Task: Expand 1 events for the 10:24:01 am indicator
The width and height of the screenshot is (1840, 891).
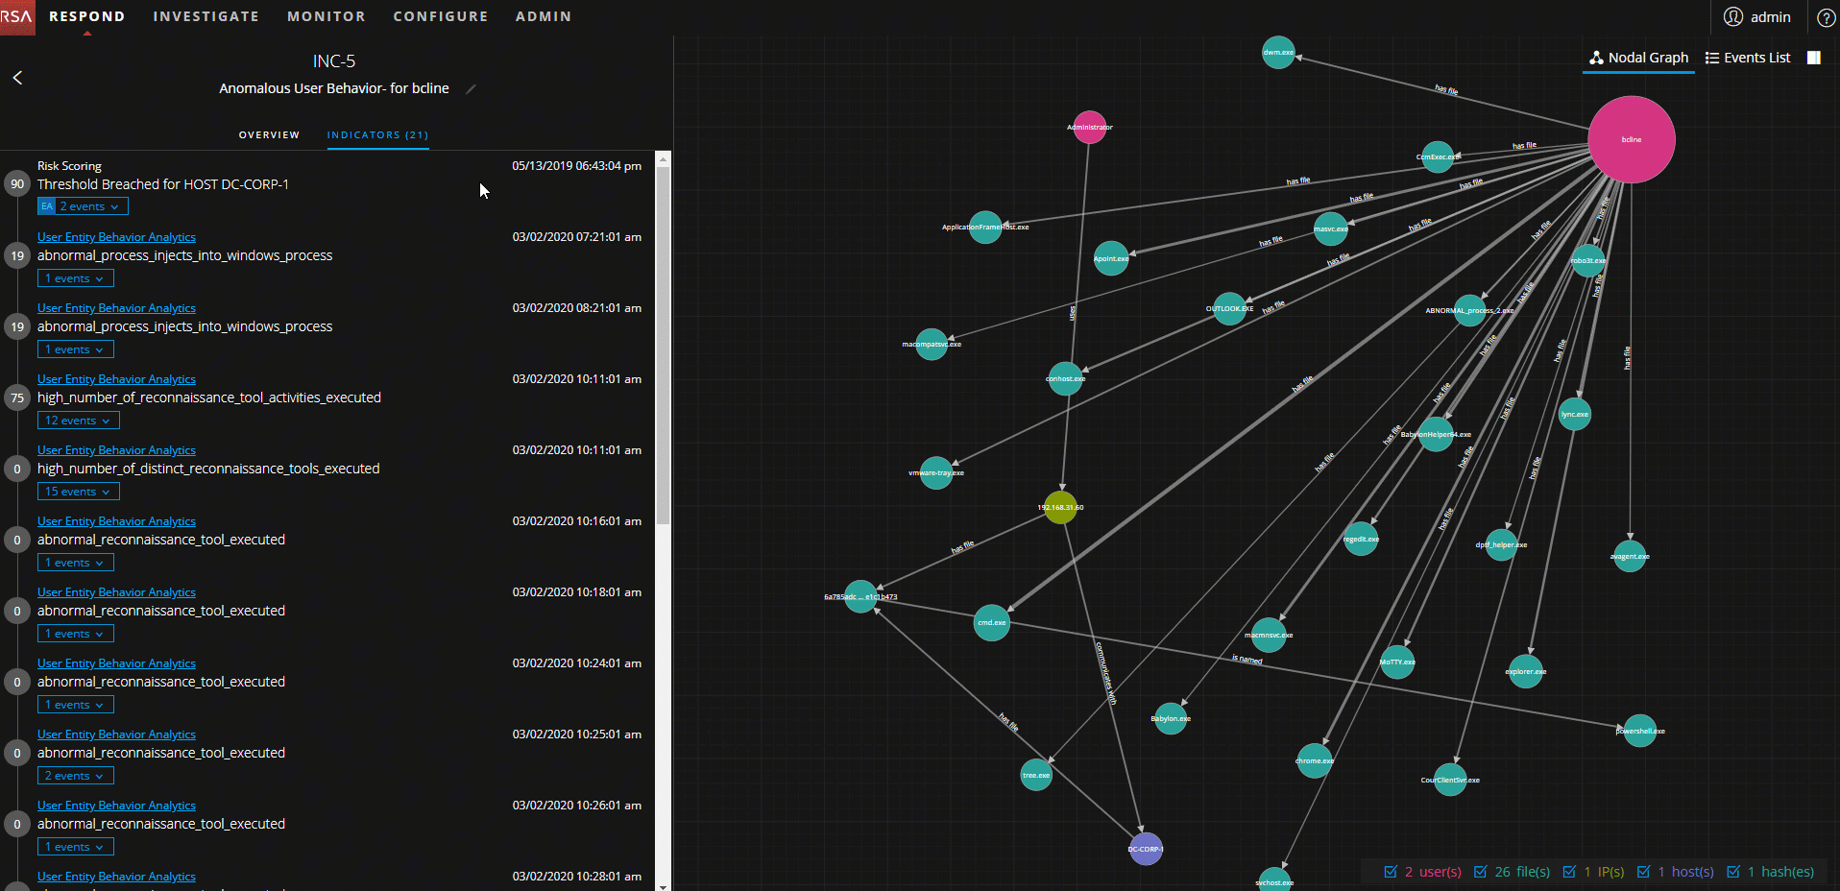Action: [x=76, y=705]
